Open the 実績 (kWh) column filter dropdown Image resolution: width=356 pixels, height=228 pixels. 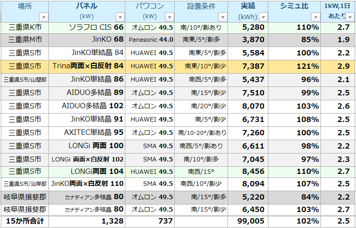click(x=264, y=17)
